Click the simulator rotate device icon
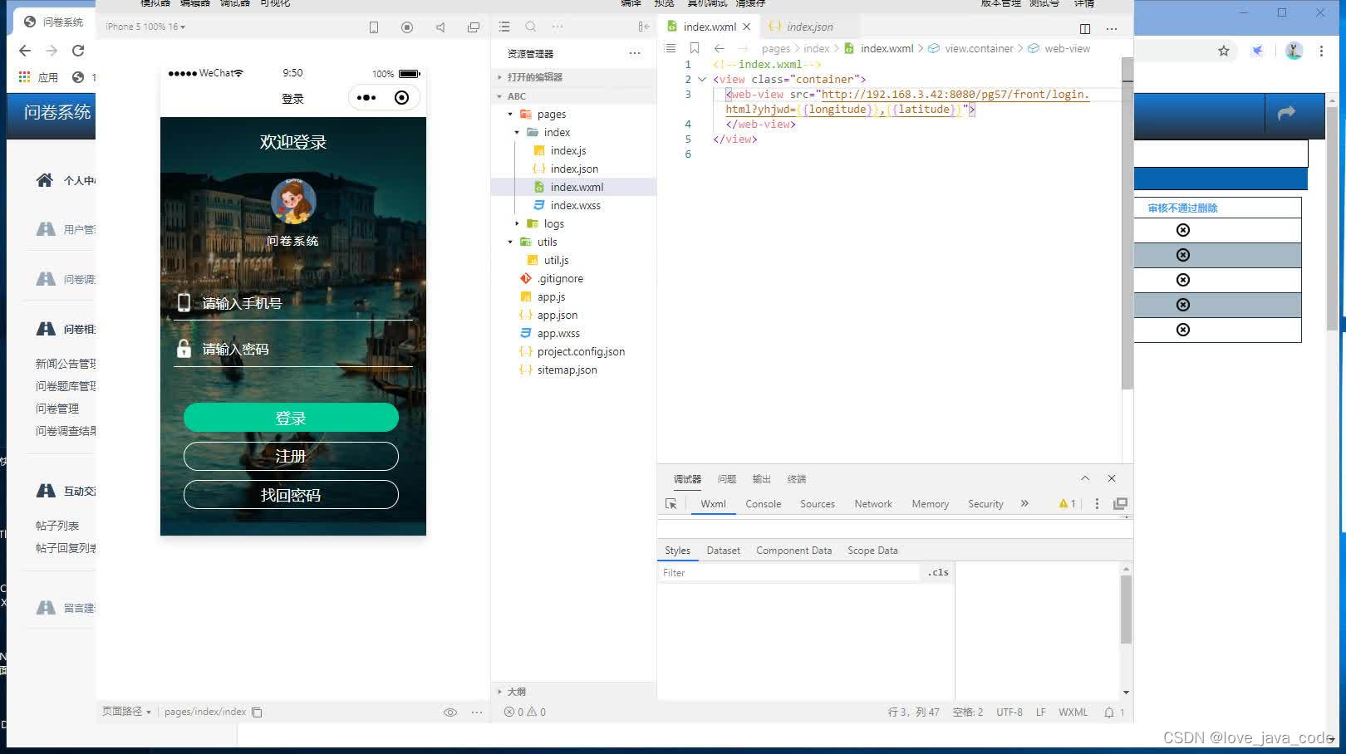This screenshot has width=1346, height=754. point(374,27)
